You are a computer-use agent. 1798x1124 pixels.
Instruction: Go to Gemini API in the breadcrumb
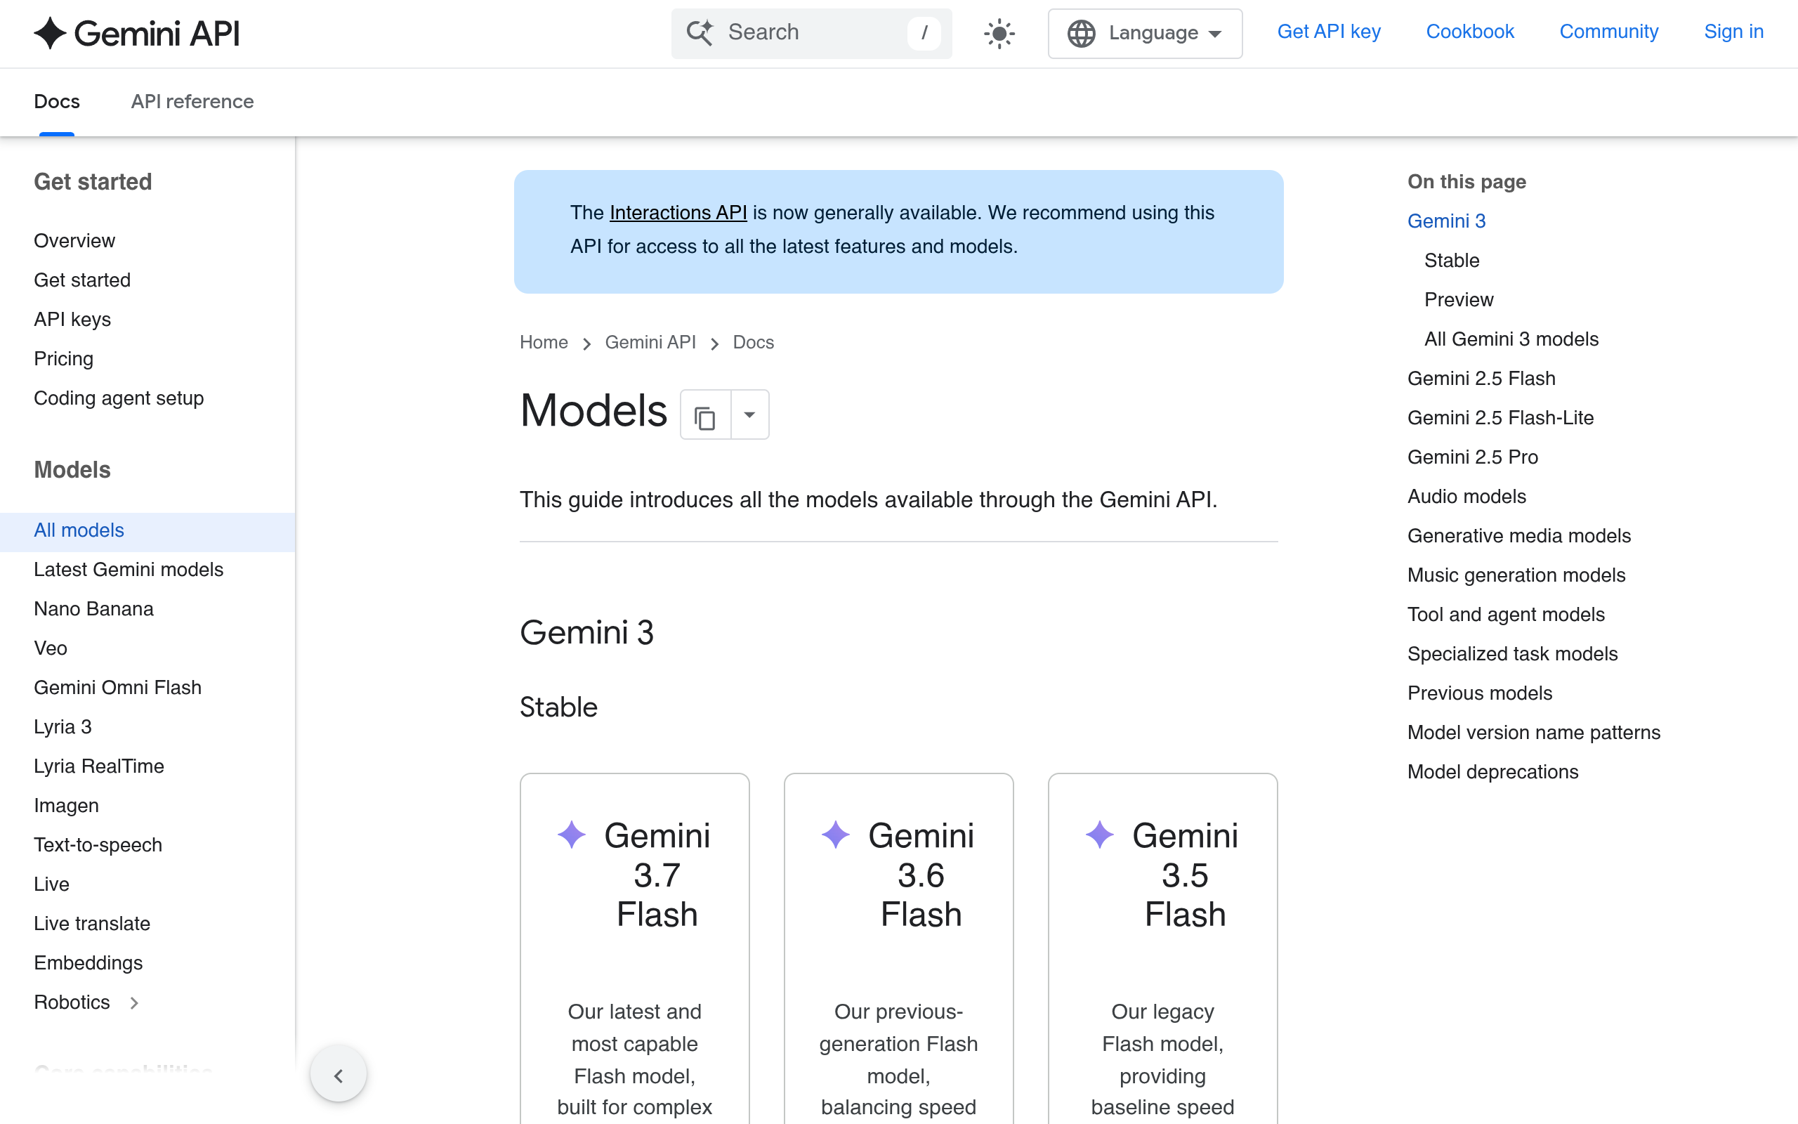650,342
